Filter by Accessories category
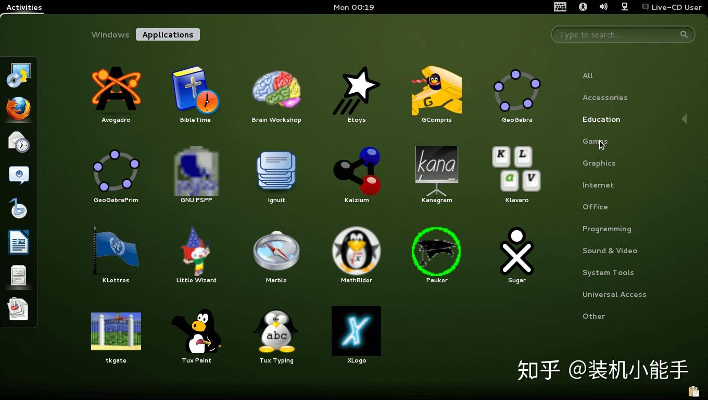The image size is (708, 400). pyautogui.click(x=605, y=97)
